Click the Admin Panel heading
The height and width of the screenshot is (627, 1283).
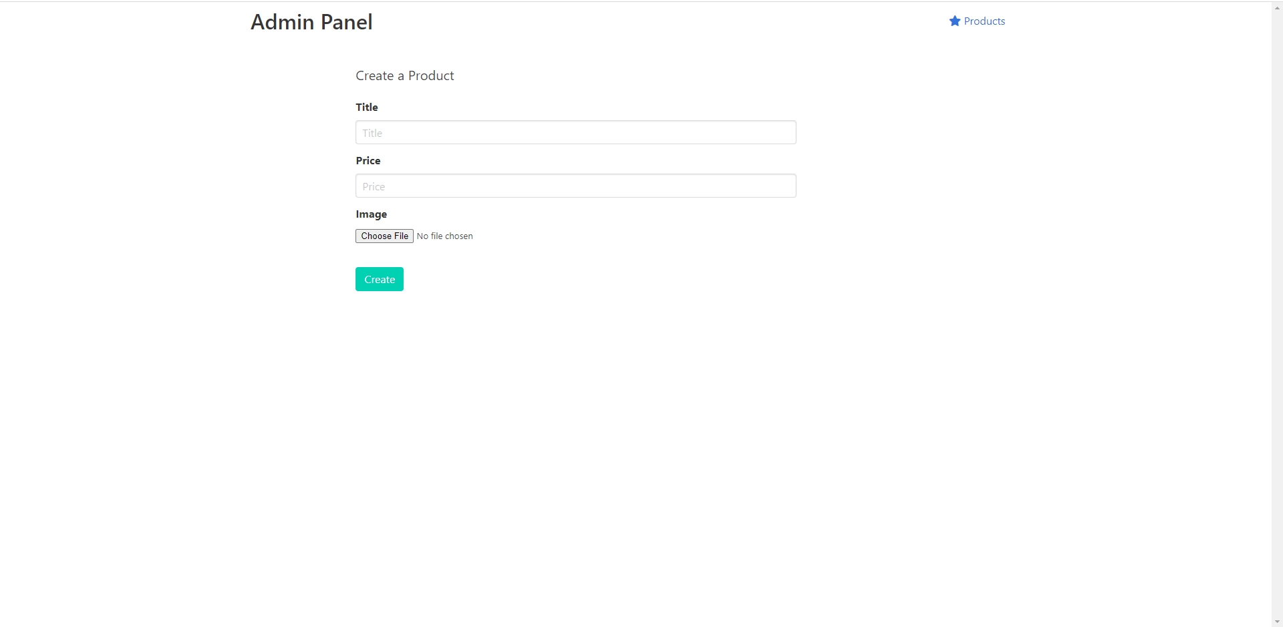(311, 21)
